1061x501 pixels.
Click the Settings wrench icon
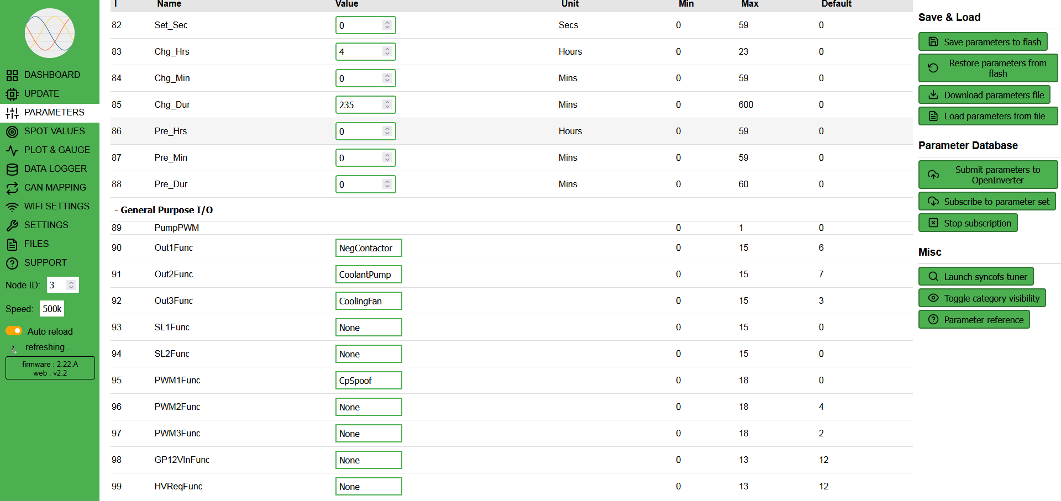pos(12,225)
